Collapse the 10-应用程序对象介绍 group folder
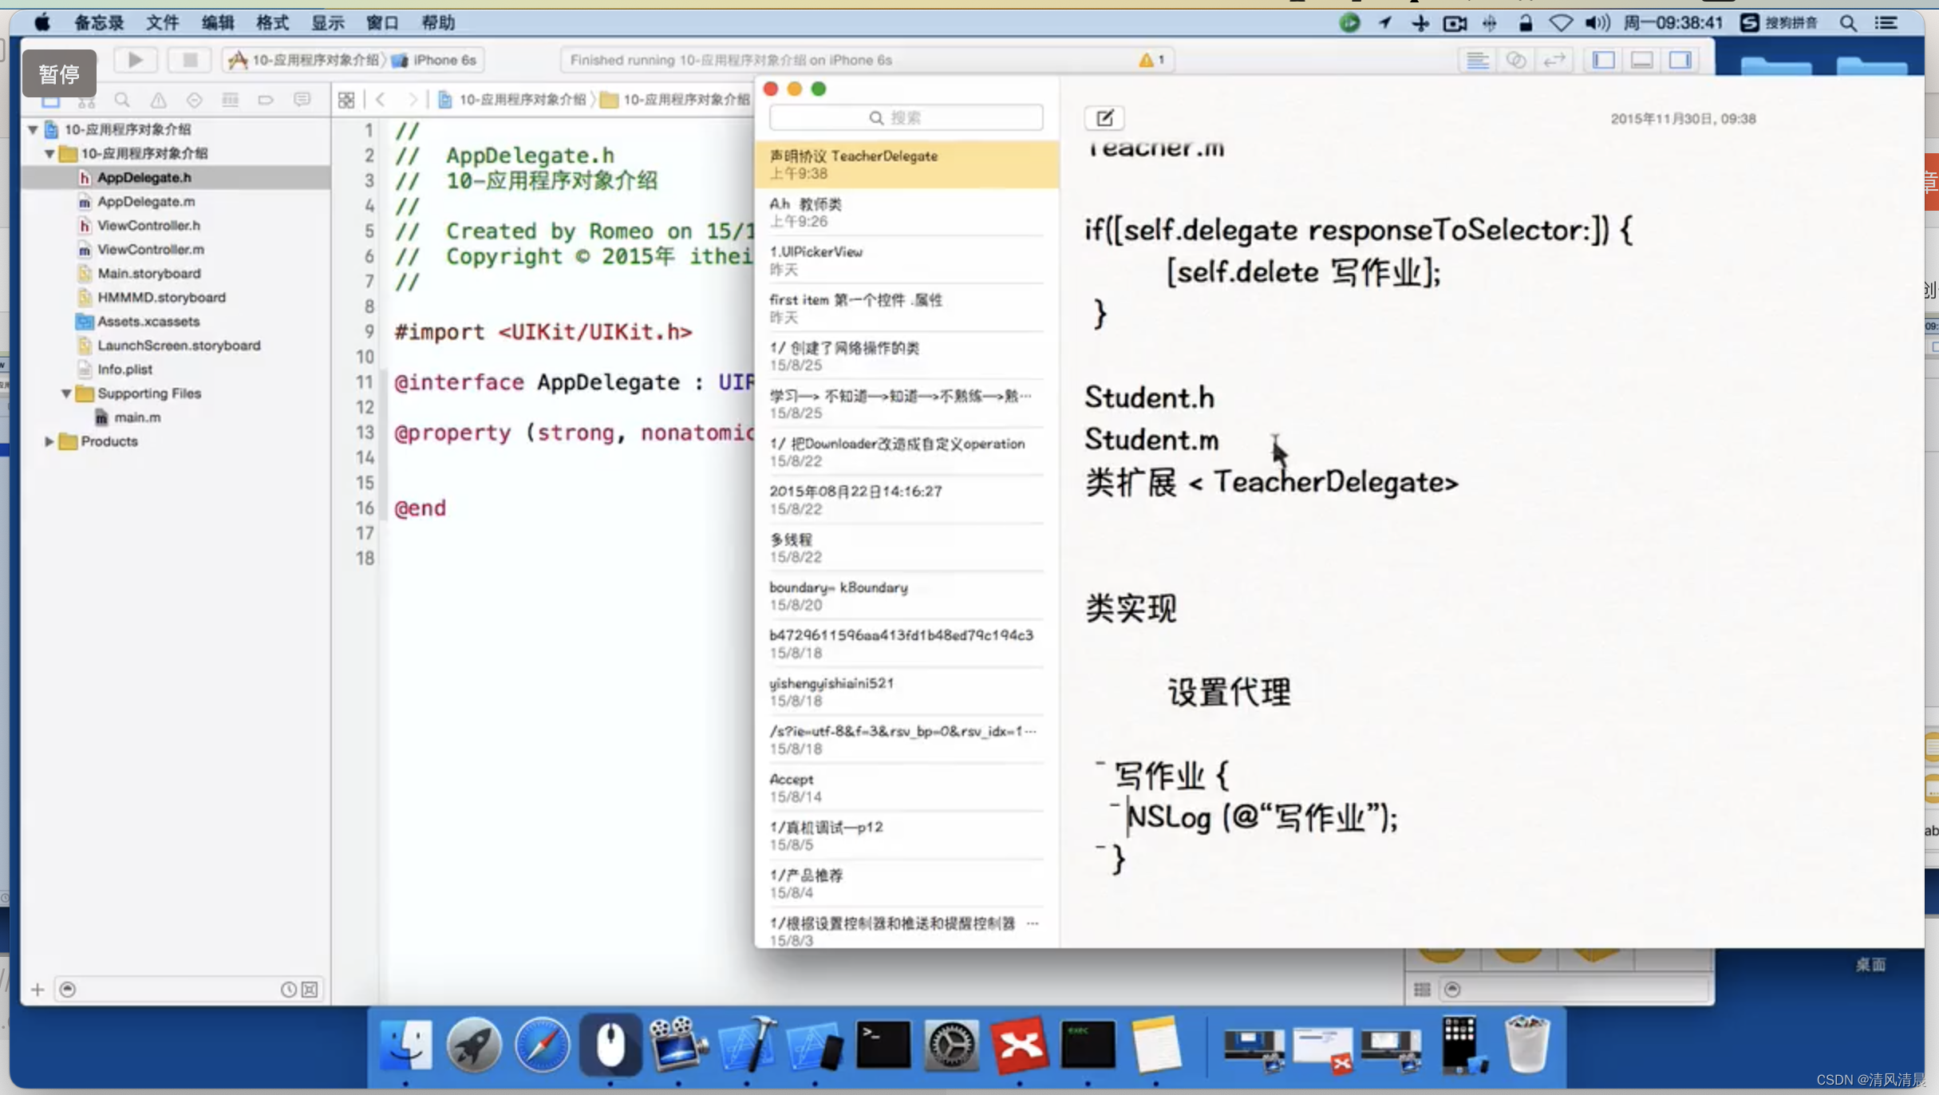 click(49, 153)
